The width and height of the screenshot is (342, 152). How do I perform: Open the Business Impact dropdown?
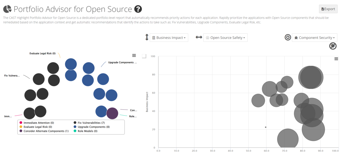pyautogui.click(x=169, y=38)
